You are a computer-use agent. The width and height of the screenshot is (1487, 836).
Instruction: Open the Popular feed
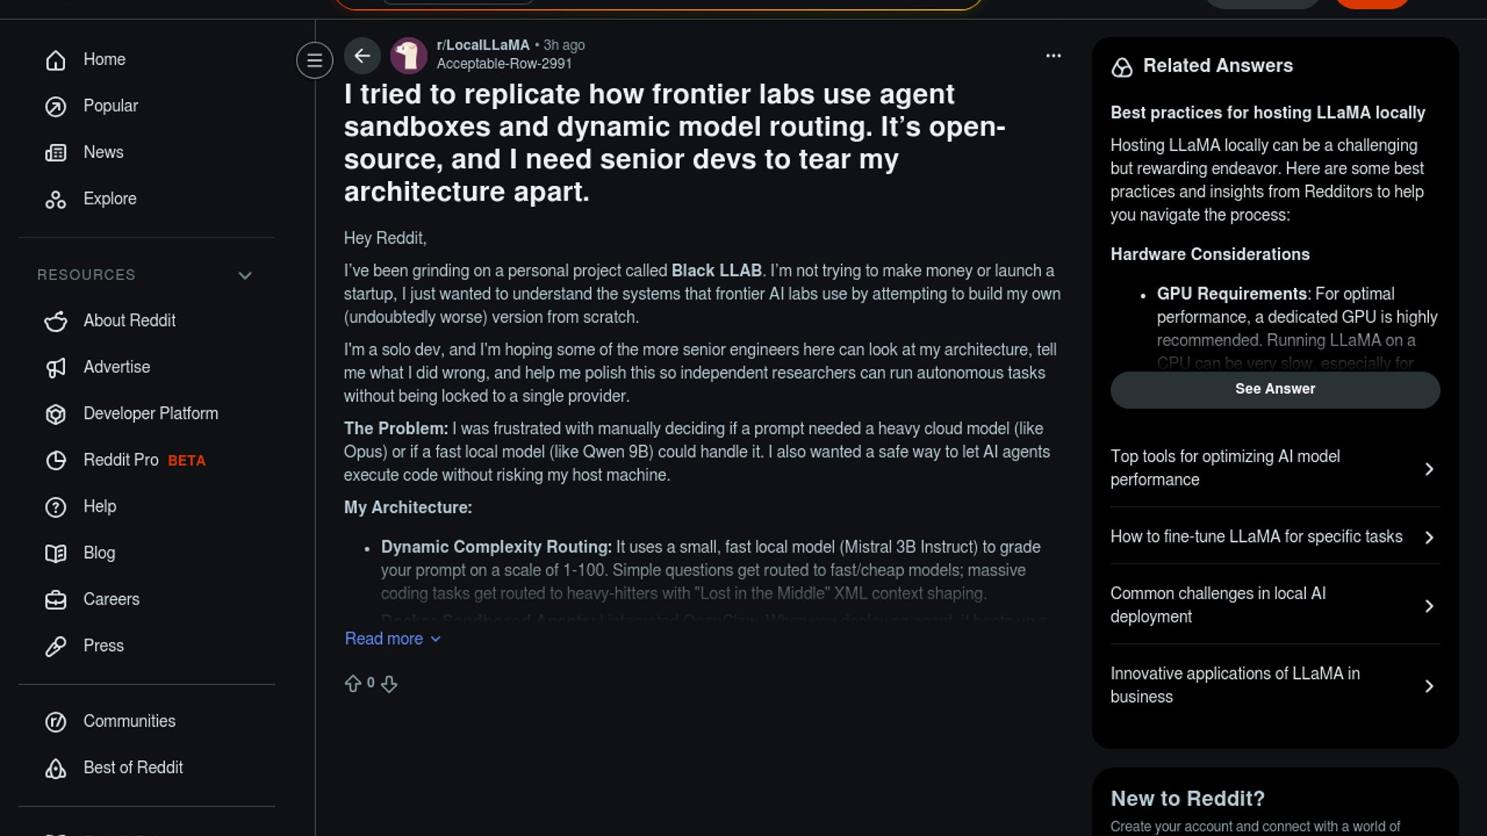click(110, 106)
